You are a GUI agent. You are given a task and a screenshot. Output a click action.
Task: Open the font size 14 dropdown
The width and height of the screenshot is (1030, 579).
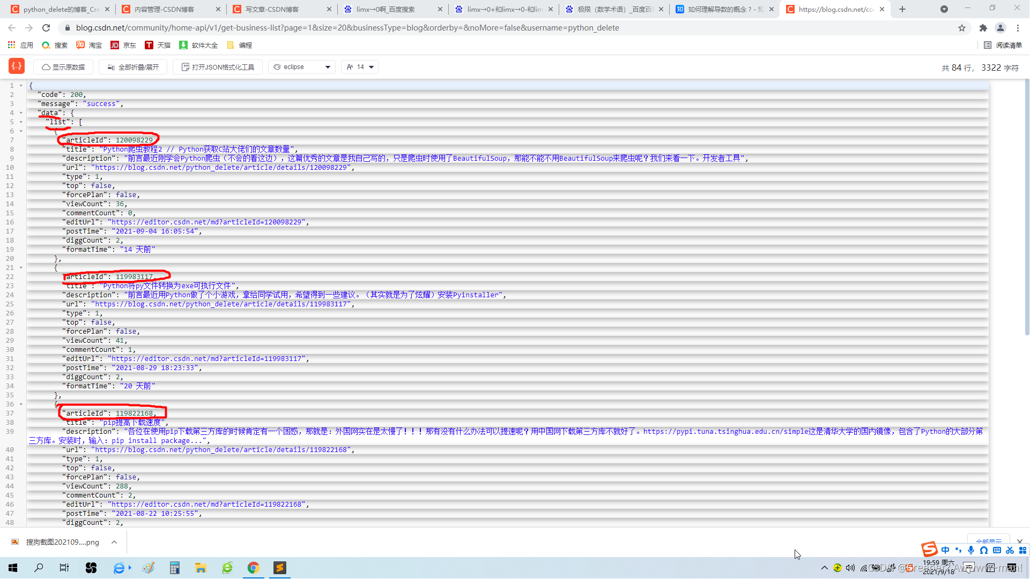(360, 67)
